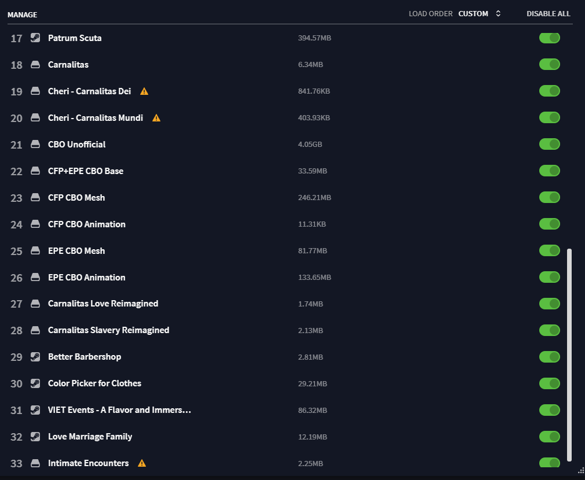
Task: Click the local drive icon beside Carnalitas
Action: click(35, 64)
